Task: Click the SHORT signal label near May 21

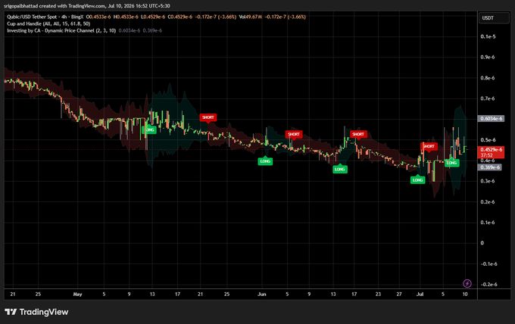Action: 208,117
